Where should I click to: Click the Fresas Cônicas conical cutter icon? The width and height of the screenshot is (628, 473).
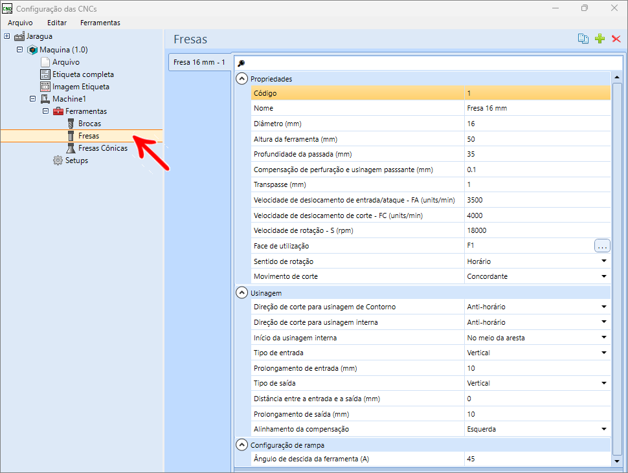point(71,148)
